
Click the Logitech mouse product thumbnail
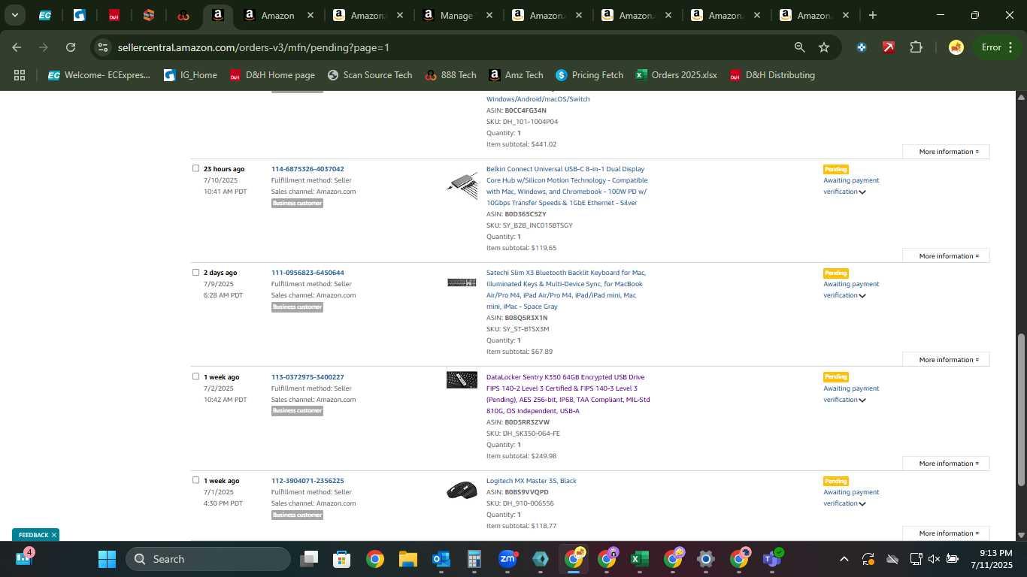[x=462, y=491]
